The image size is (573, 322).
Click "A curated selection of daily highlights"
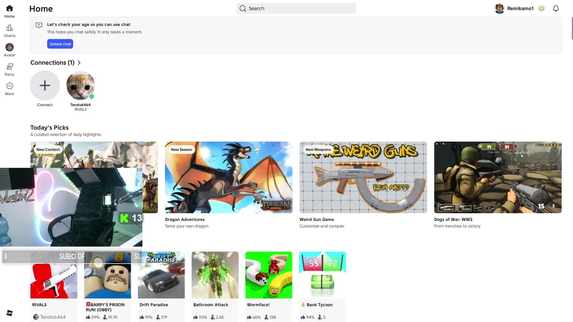coord(66,135)
